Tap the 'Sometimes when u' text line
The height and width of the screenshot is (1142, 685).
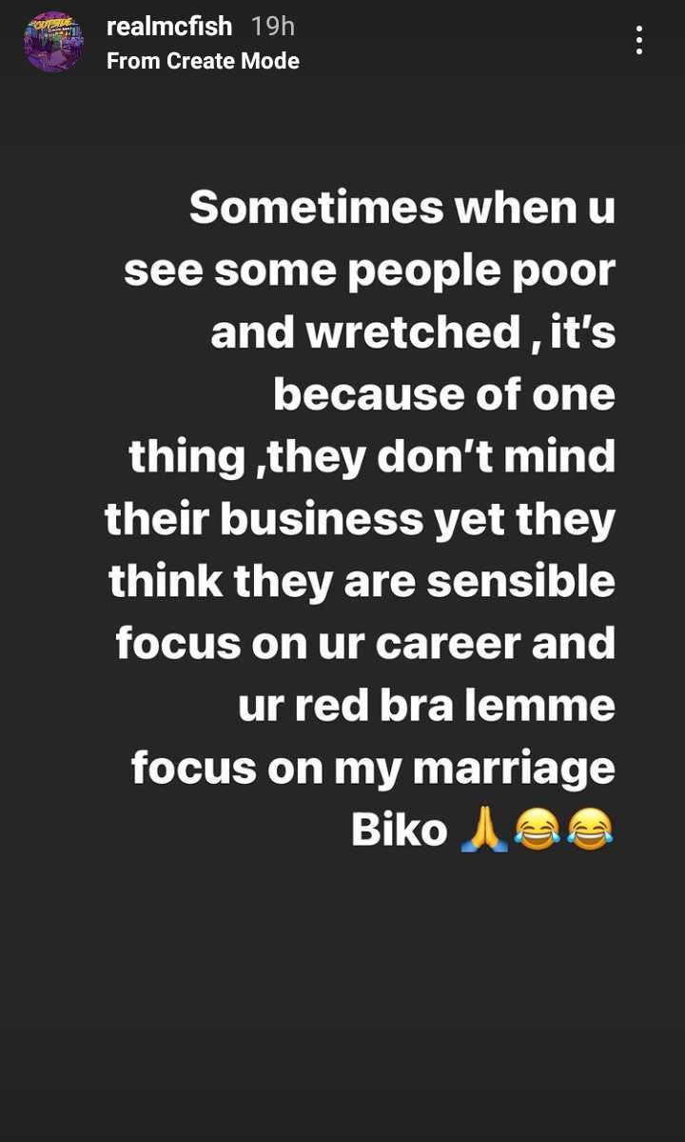click(x=402, y=209)
